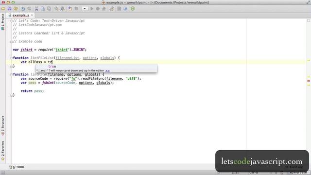
Task: Collapse the header comment block fold marker
Action: pyautogui.click(x=11, y=20)
